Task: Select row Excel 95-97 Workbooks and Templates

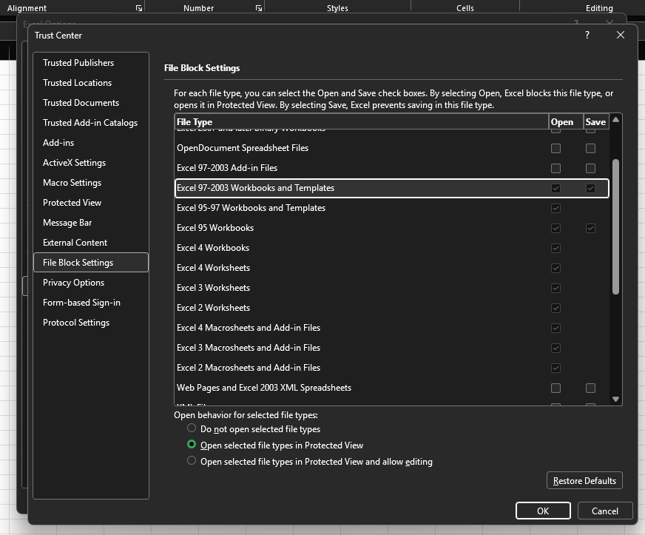Action: click(x=391, y=208)
